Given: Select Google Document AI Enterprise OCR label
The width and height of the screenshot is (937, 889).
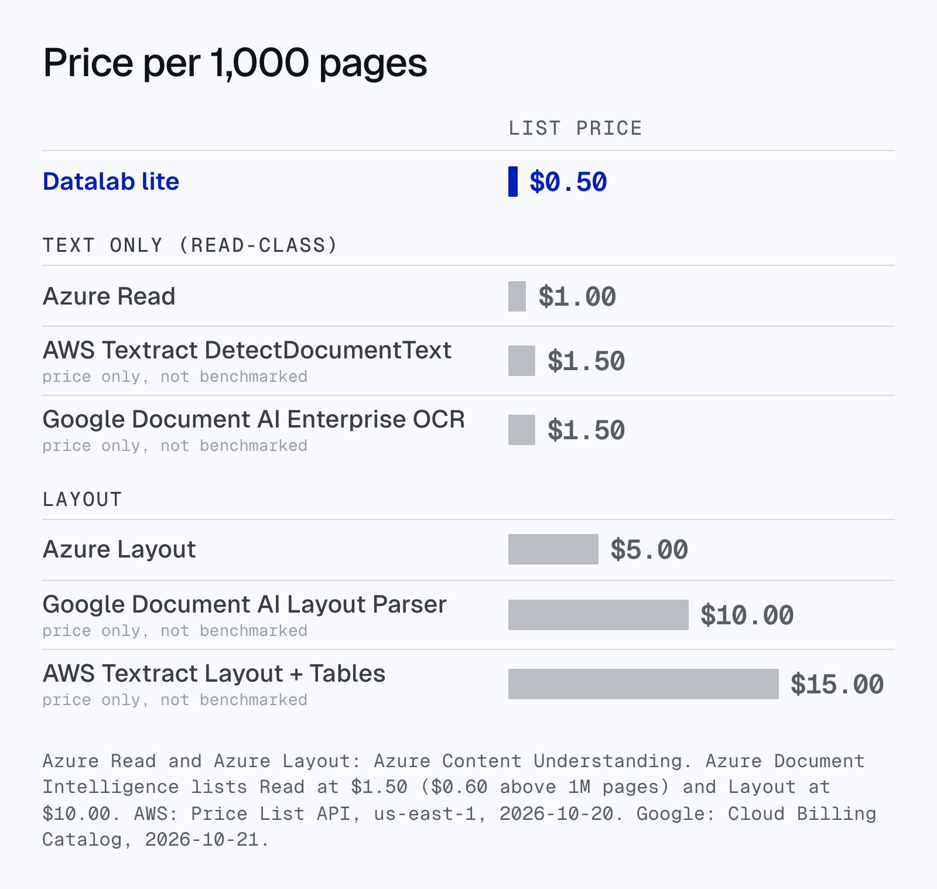Looking at the screenshot, I should pos(254,419).
